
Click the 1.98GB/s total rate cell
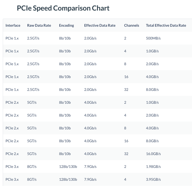153,167
